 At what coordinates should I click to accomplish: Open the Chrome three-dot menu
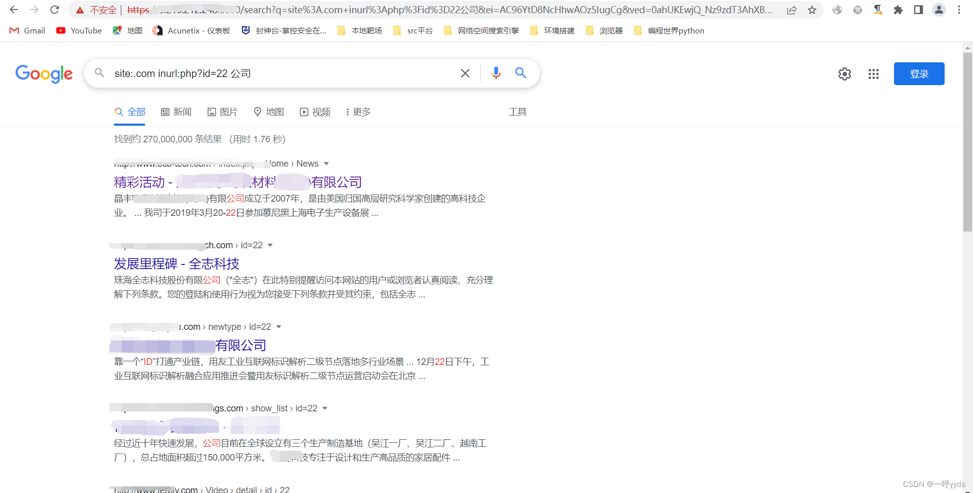(959, 10)
